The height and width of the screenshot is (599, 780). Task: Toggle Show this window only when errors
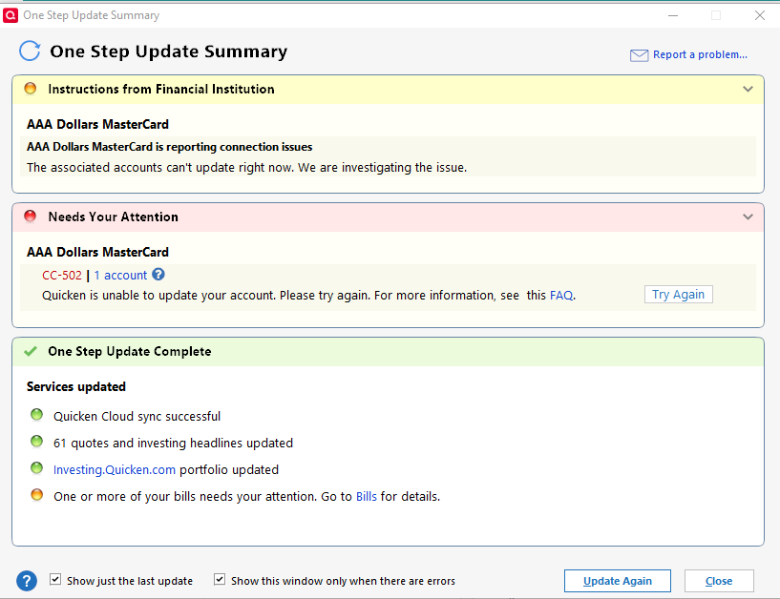[220, 580]
